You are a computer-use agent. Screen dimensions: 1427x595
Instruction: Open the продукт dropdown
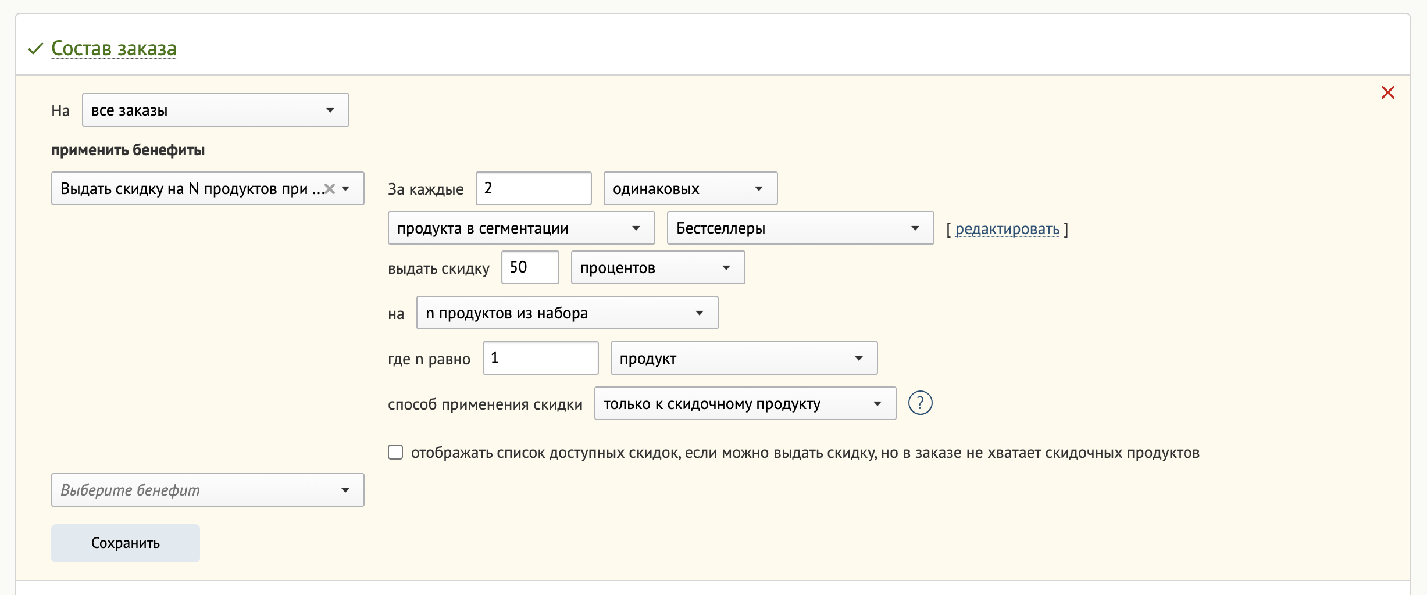click(x=744, y=358)
